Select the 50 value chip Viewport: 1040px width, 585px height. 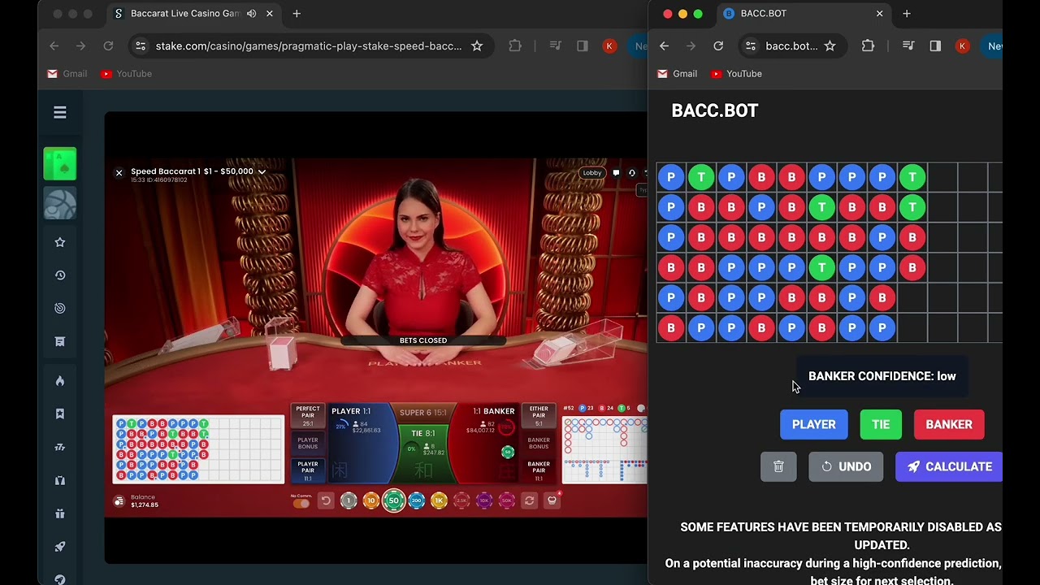pos(394,501)
